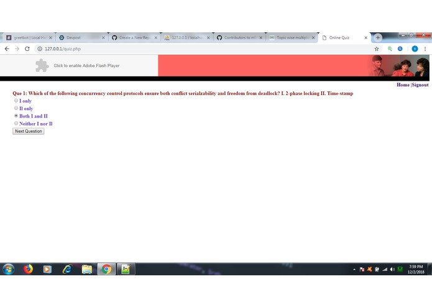The height and width of the screenshot is (307, 432).
Task: Click the orange tray icon
Action: pos(369,269)
